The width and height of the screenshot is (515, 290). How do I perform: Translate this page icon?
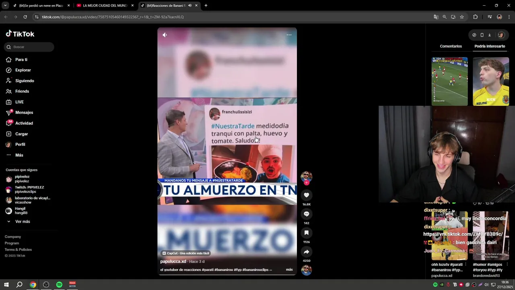click(x=436, y=17)
